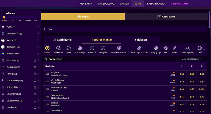Select the Basketbol sport icon
The height and width of the screenshot is (114, 211).
pos(58,48)
